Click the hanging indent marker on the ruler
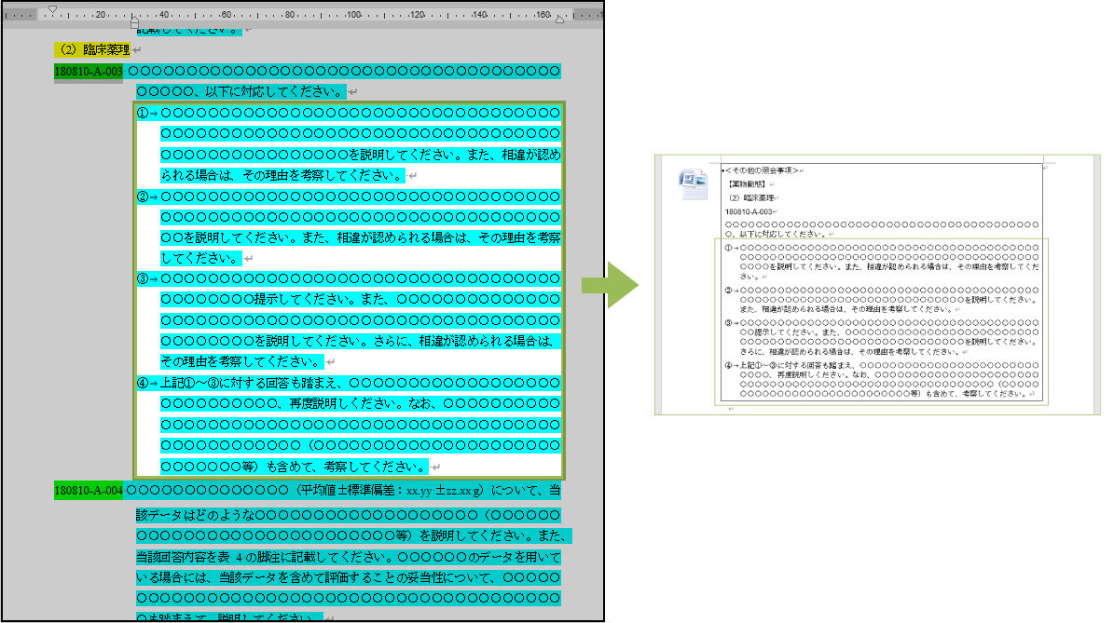The height and width of the screenshot is (623, 1114). (x=135, y=20)
